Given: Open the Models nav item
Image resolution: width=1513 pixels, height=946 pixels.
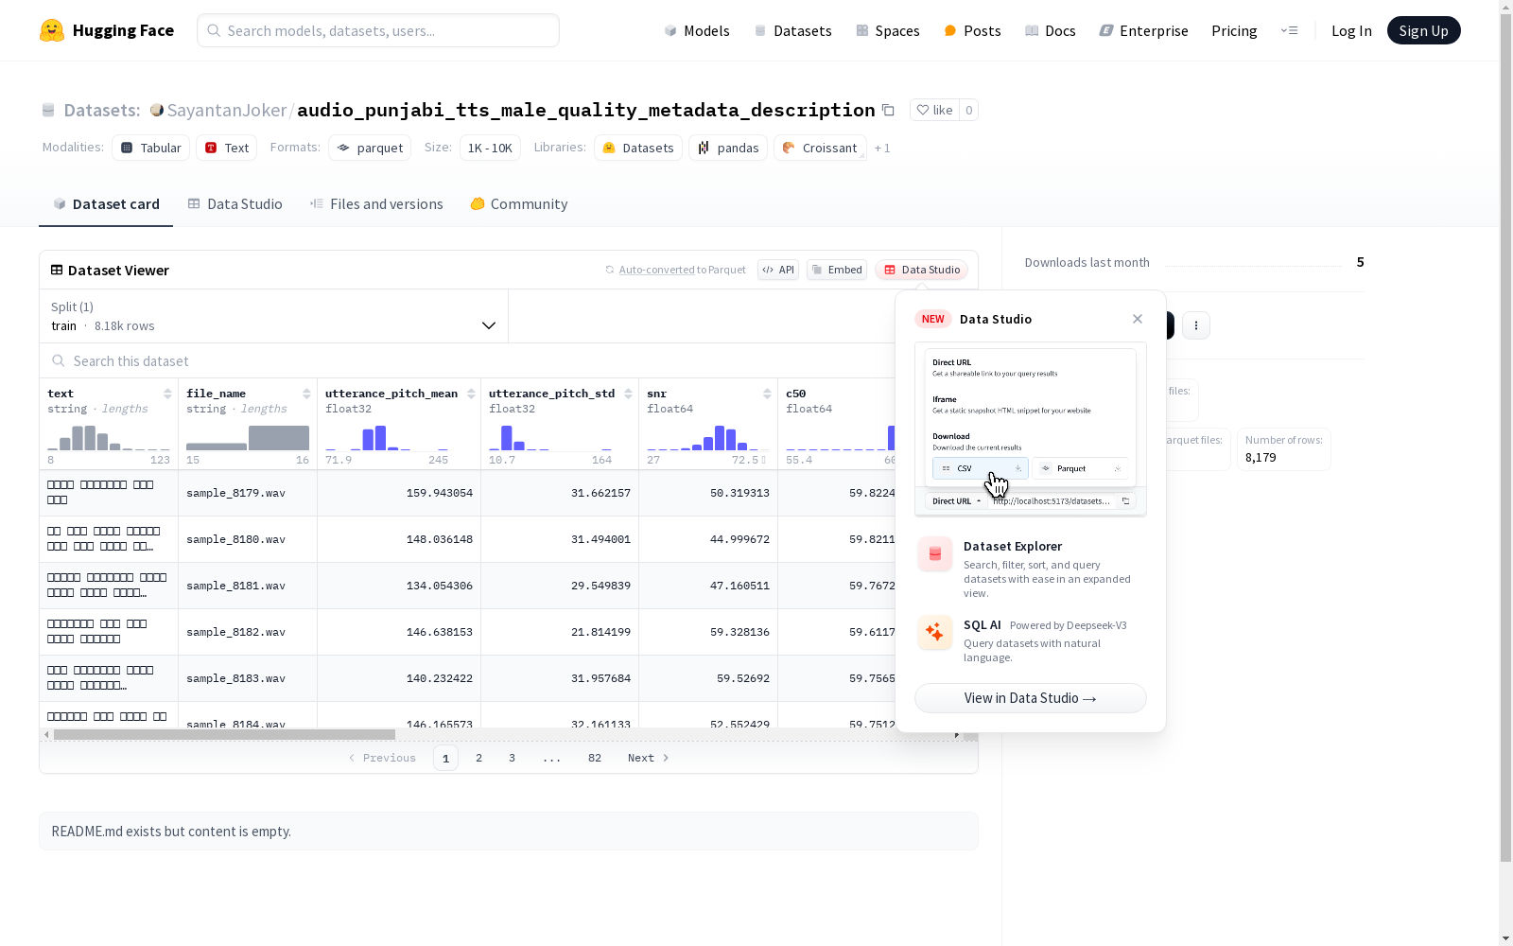Looking at the screenshot, I should click(x=697, y=30).
